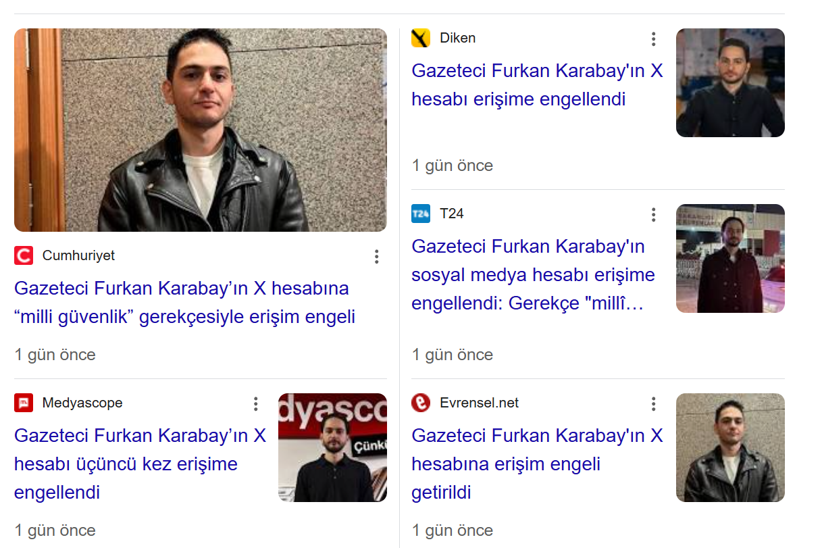Open Cumhuriyet headline about milli güvenlik erişim engeli

184,302
